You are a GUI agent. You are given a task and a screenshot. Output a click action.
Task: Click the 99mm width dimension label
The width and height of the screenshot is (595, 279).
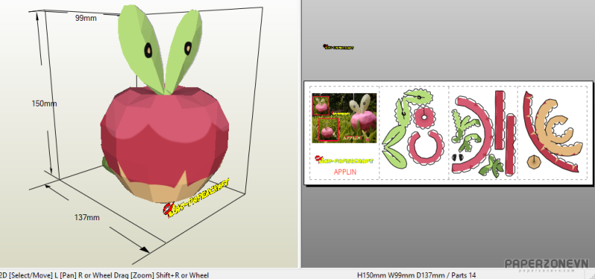pos(86,18)
